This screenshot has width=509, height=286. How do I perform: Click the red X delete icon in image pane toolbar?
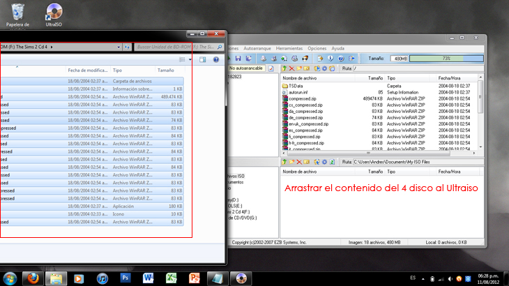pos(291,68)
